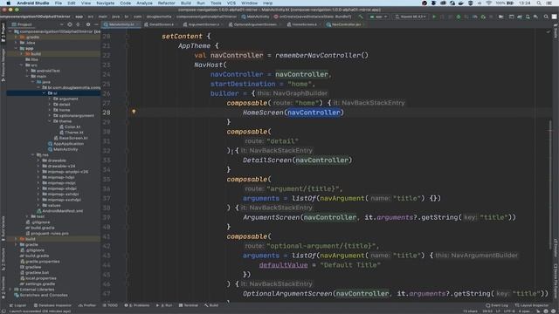
Task: Open the Build tool window
Action: coord(211,305)
